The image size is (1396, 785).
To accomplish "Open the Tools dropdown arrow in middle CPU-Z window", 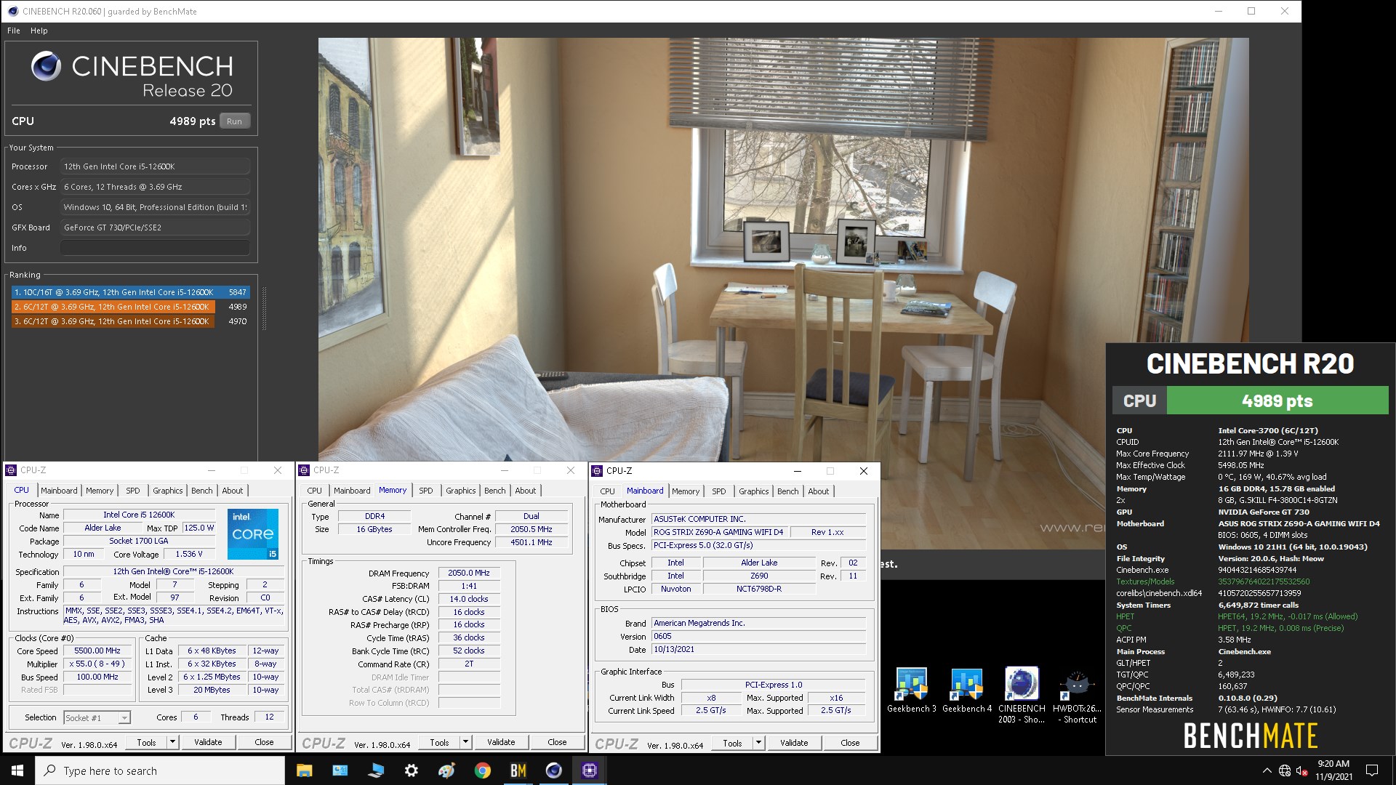I will 465,742.
